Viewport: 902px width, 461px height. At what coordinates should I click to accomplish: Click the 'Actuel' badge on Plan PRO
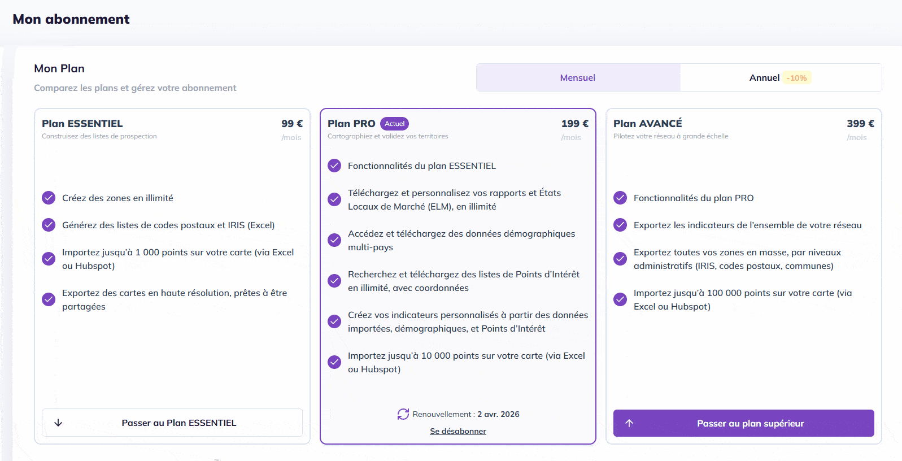click(x=394, y=124)
